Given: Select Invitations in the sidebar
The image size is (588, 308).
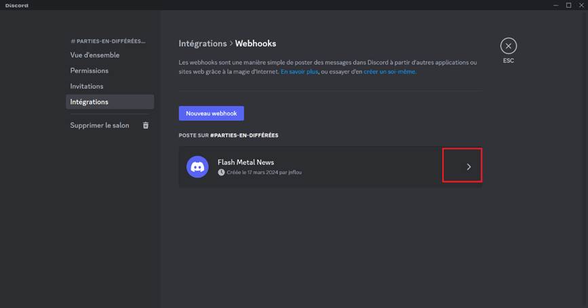Looking at the screenshot, I should click(87, 86).
